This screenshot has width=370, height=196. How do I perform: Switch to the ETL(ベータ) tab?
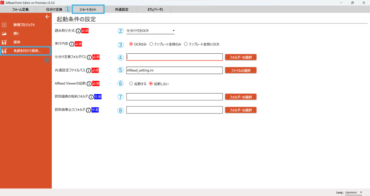(x=155, y=9)
